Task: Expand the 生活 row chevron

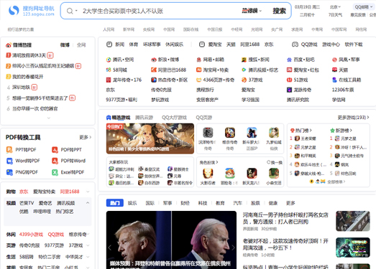Action: (x=88, y=257)
